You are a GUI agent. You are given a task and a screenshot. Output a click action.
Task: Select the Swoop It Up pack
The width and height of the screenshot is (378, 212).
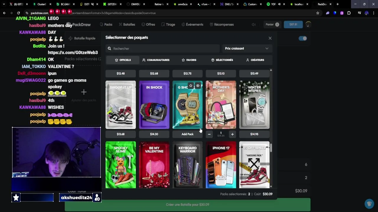click(x=121, y=105)
